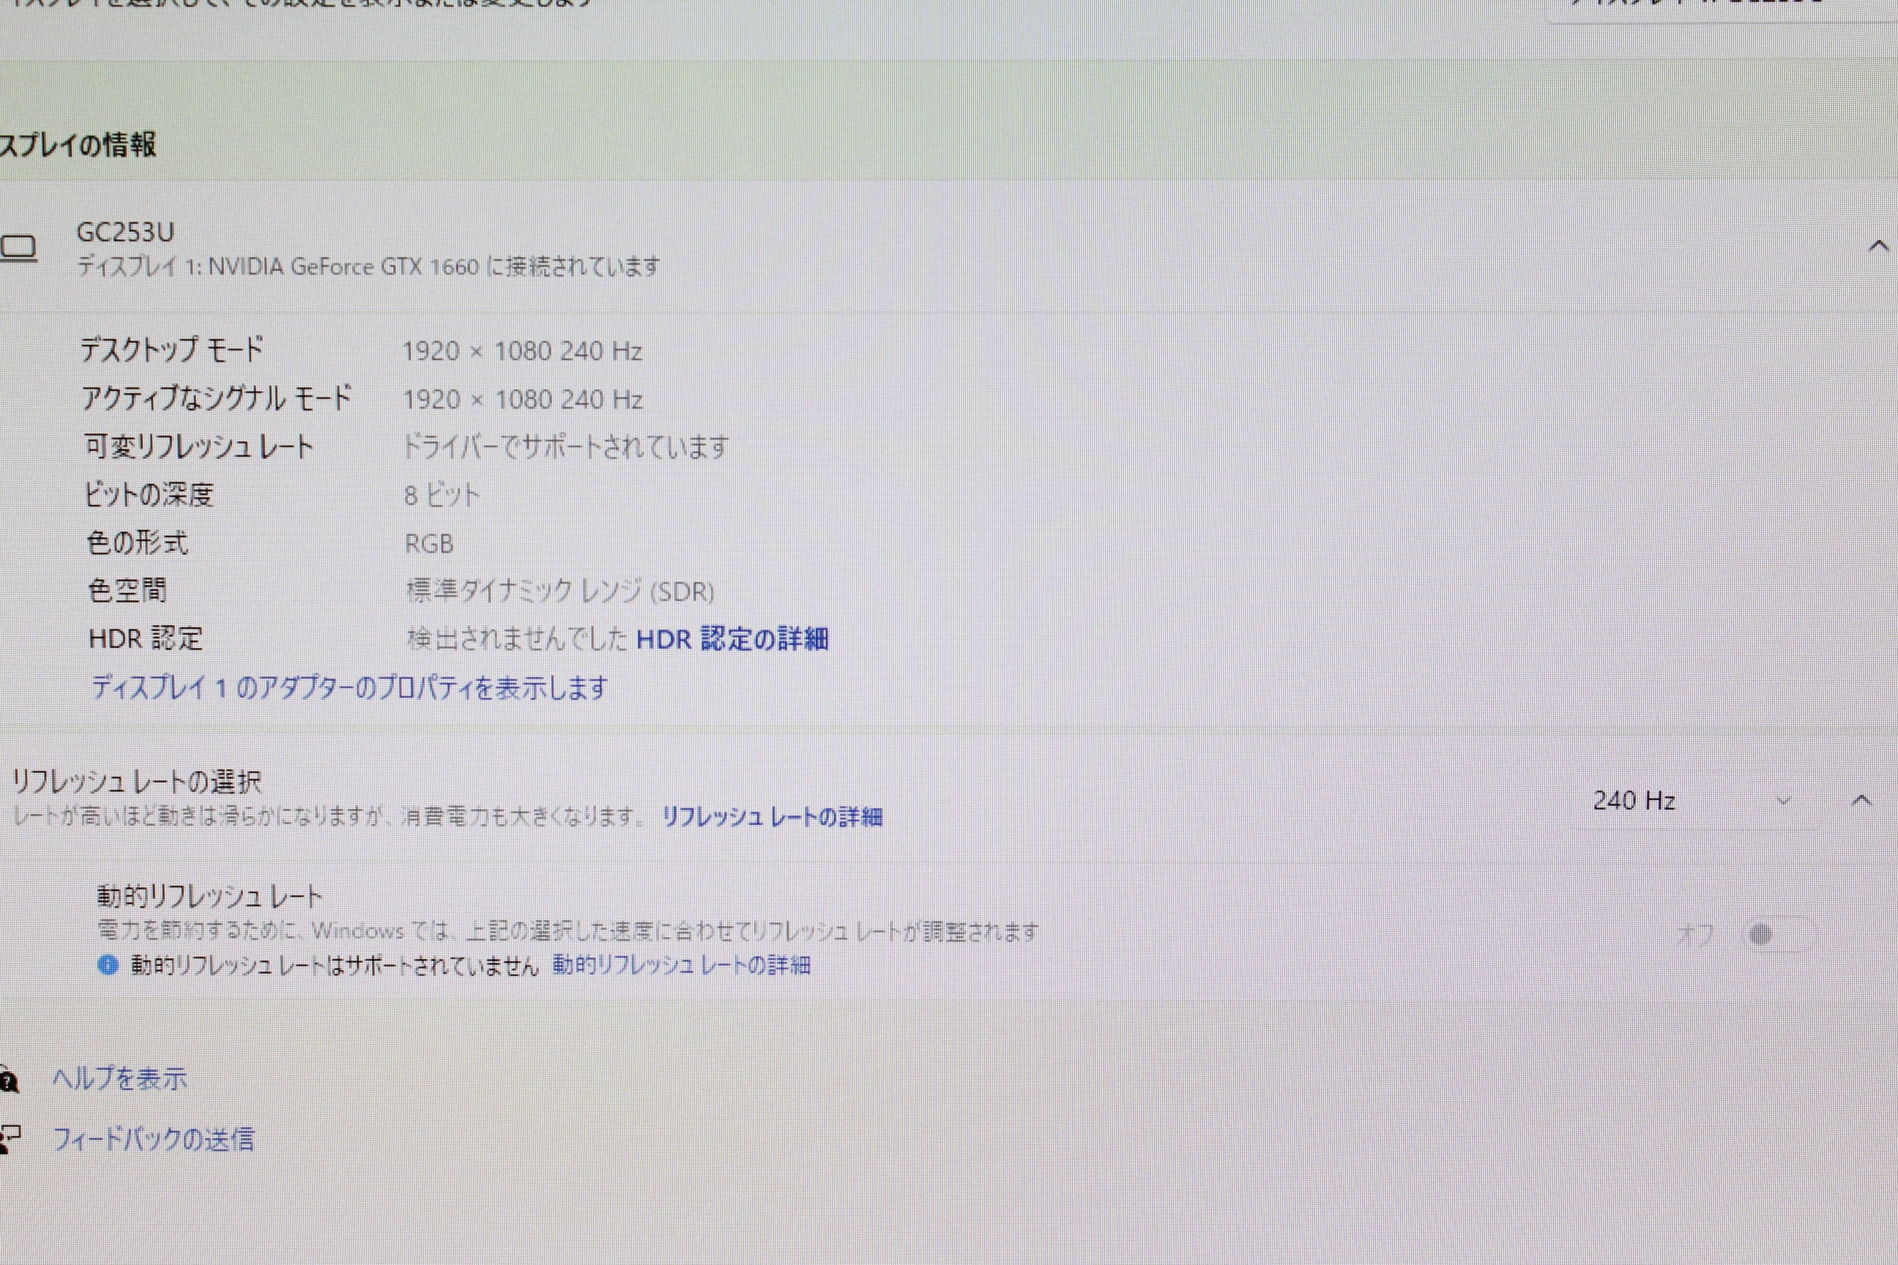Viewport: 1898px width, 1265px height.
Task: Click the リフレッシュ レートの選択 heading
Action: tap(135, 781)
